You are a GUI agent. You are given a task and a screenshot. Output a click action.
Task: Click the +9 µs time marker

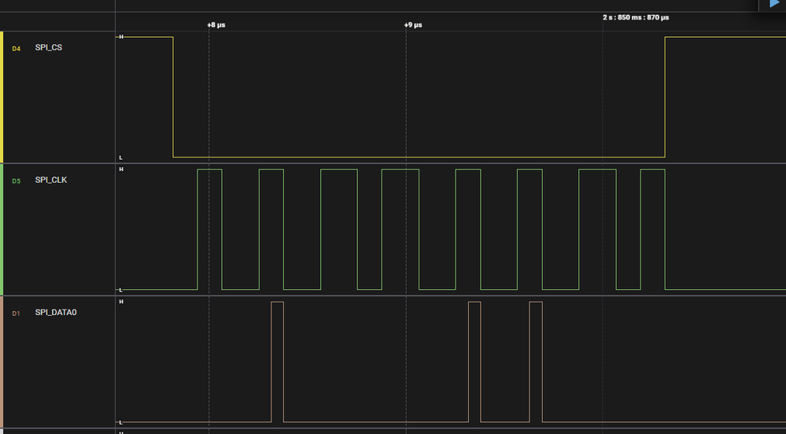pos(413,24)
